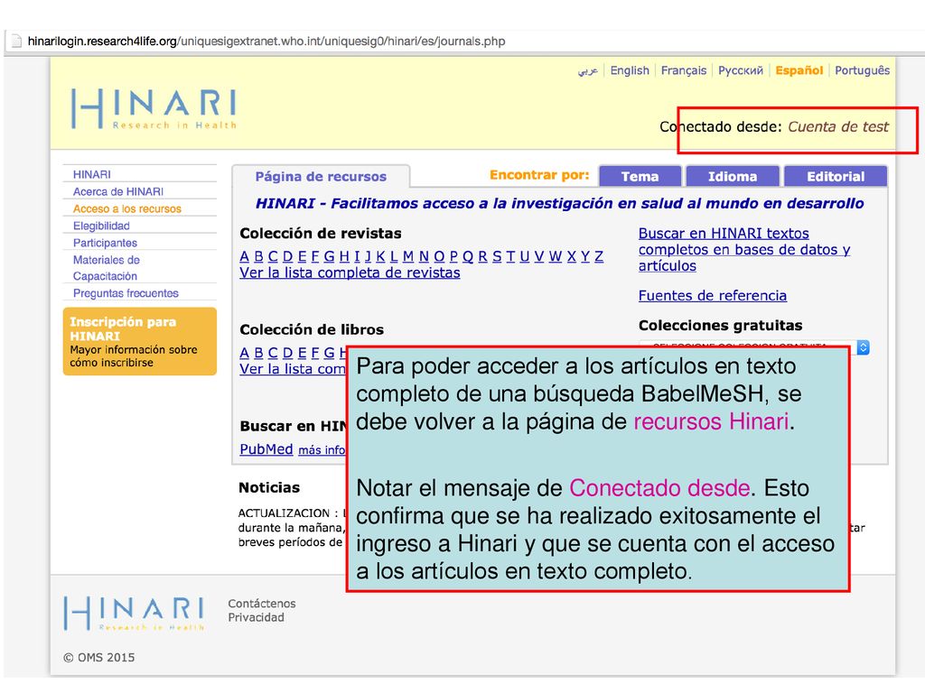Click book letter D in Colección de libros
Image resolution: width=925 pixels, height=693 pixels.
coord(288,353)
